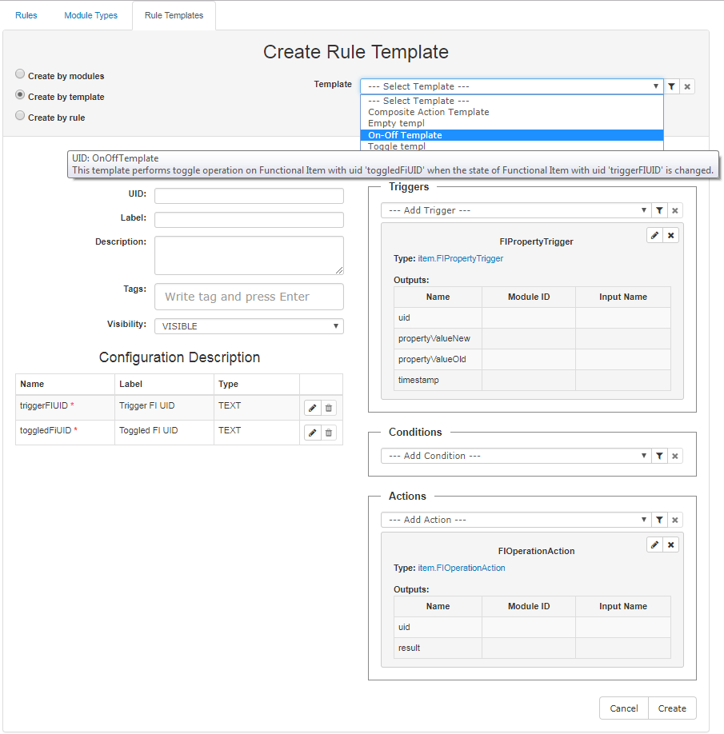Edit the FIOperationAction using its pencil icon

pos(654,545)
